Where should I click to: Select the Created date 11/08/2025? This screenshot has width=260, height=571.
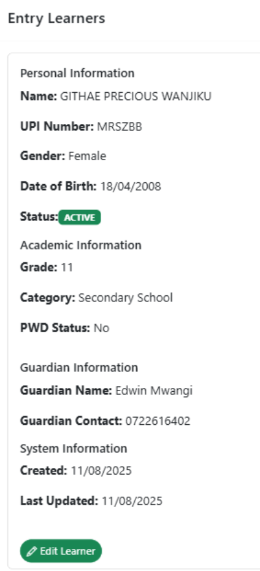pos(101,471)
